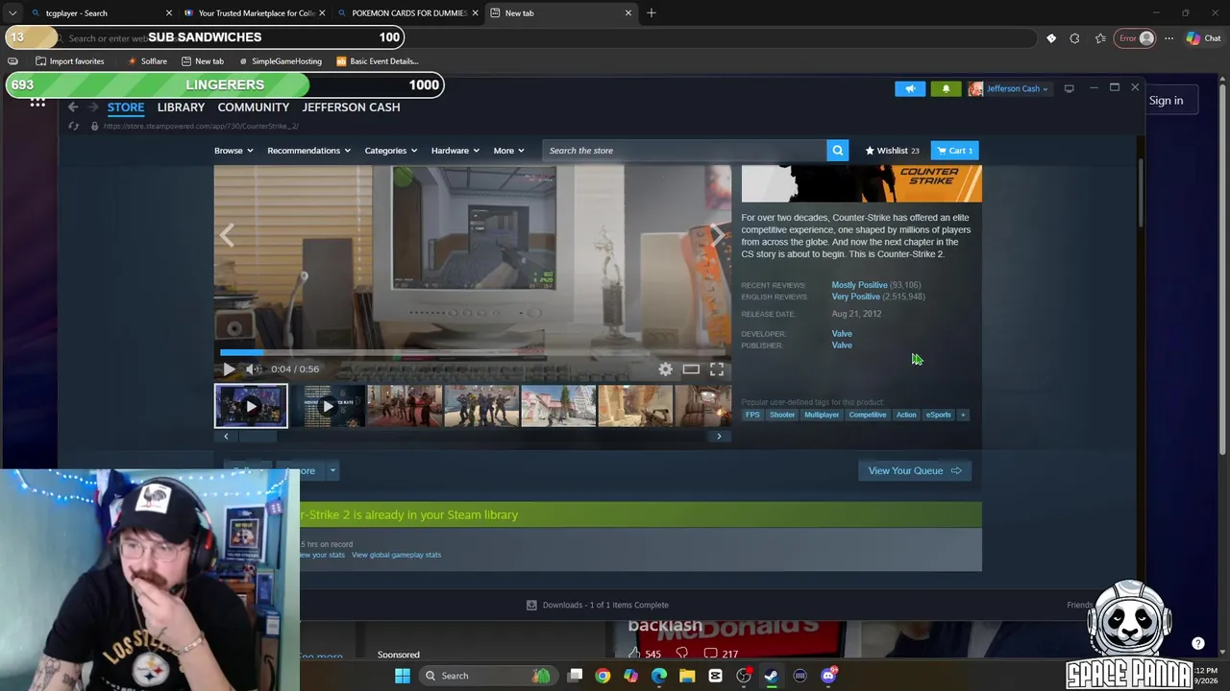Select the Competitive tag
This screenshot has height=691, width=1230.
pyautogui.click(x=868, y=415)
